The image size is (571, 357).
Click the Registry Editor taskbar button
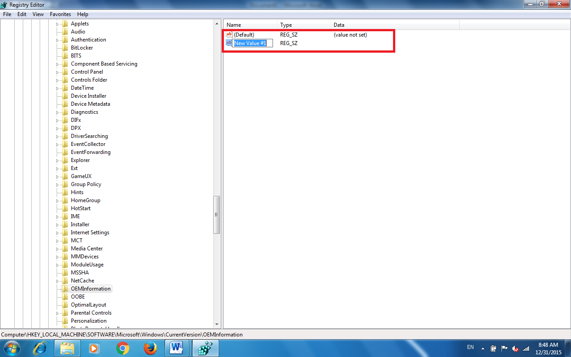pos(206,348)
